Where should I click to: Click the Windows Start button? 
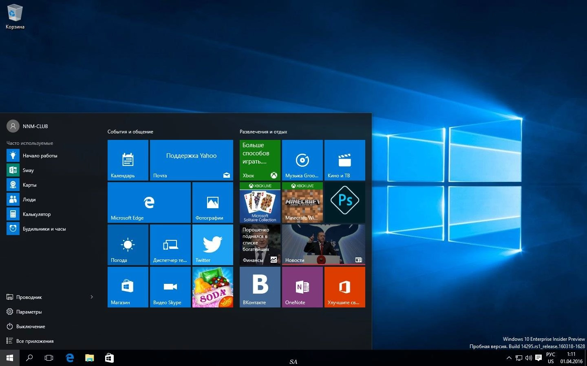pos(10,358)
